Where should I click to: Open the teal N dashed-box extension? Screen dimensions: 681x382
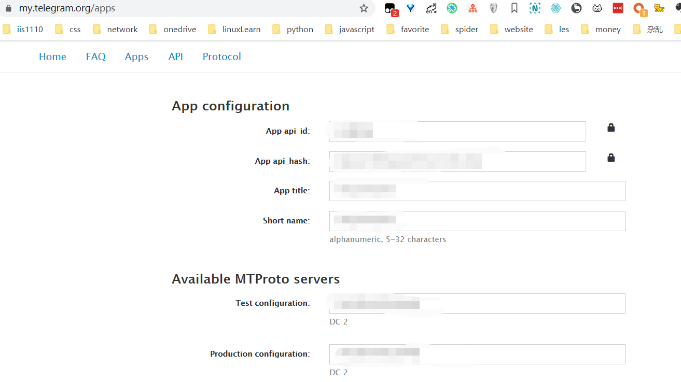[x=535, y=8]
